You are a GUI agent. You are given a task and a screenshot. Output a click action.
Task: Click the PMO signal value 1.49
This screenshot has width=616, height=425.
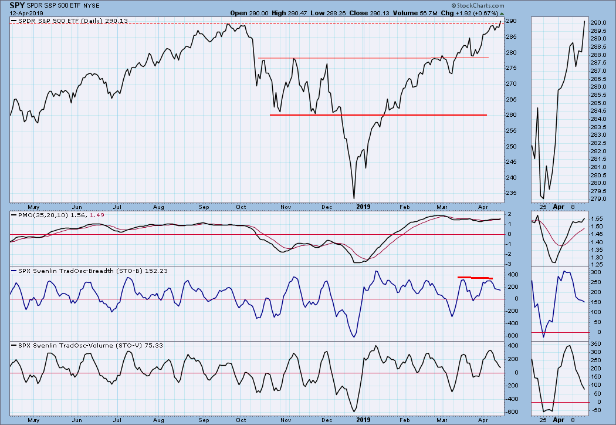(97, 215)
